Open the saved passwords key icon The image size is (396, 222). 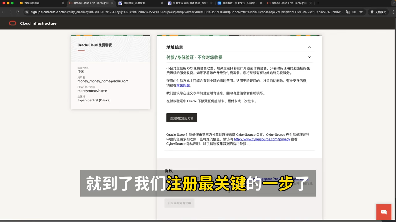(354, 12)
